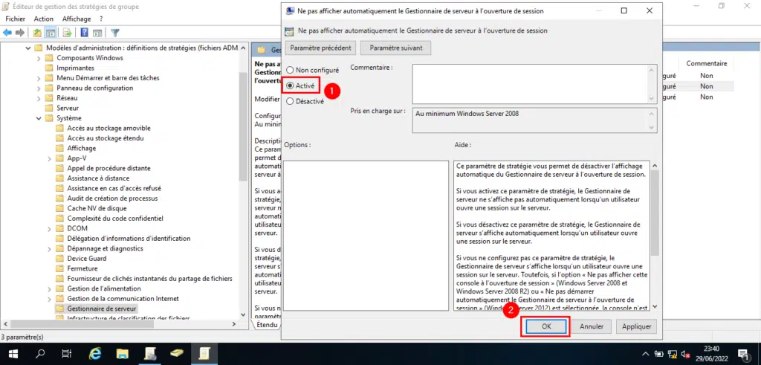761x365 pixels.
Task: Open the Affichage menu
Action: [77, 19]
